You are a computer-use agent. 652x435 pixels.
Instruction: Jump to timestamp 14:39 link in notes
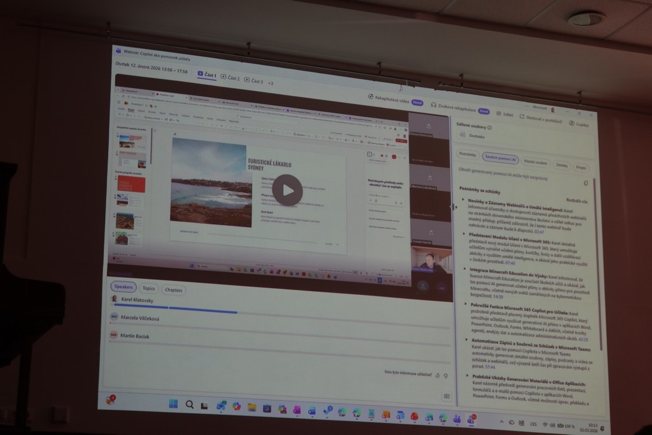coord(497,297)
